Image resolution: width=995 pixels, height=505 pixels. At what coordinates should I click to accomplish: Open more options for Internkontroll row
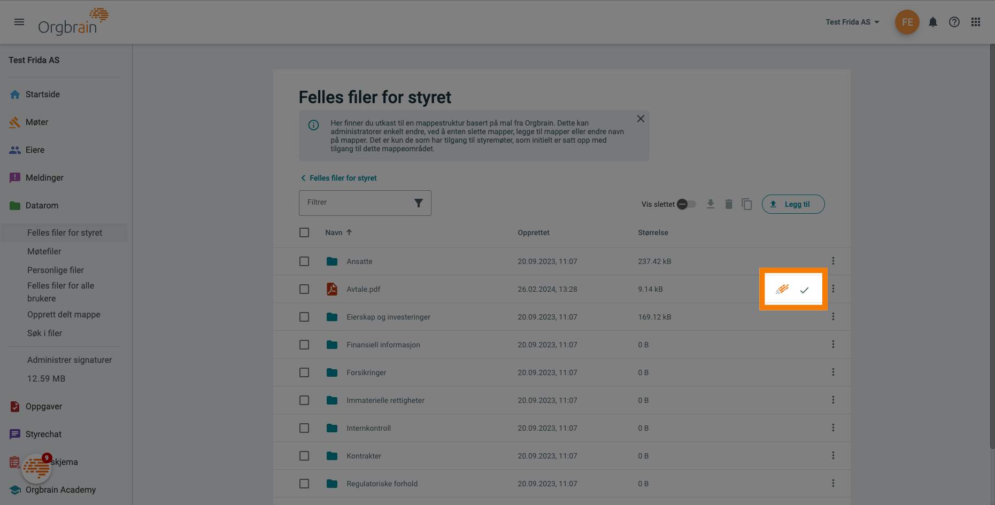coord(833,428)
